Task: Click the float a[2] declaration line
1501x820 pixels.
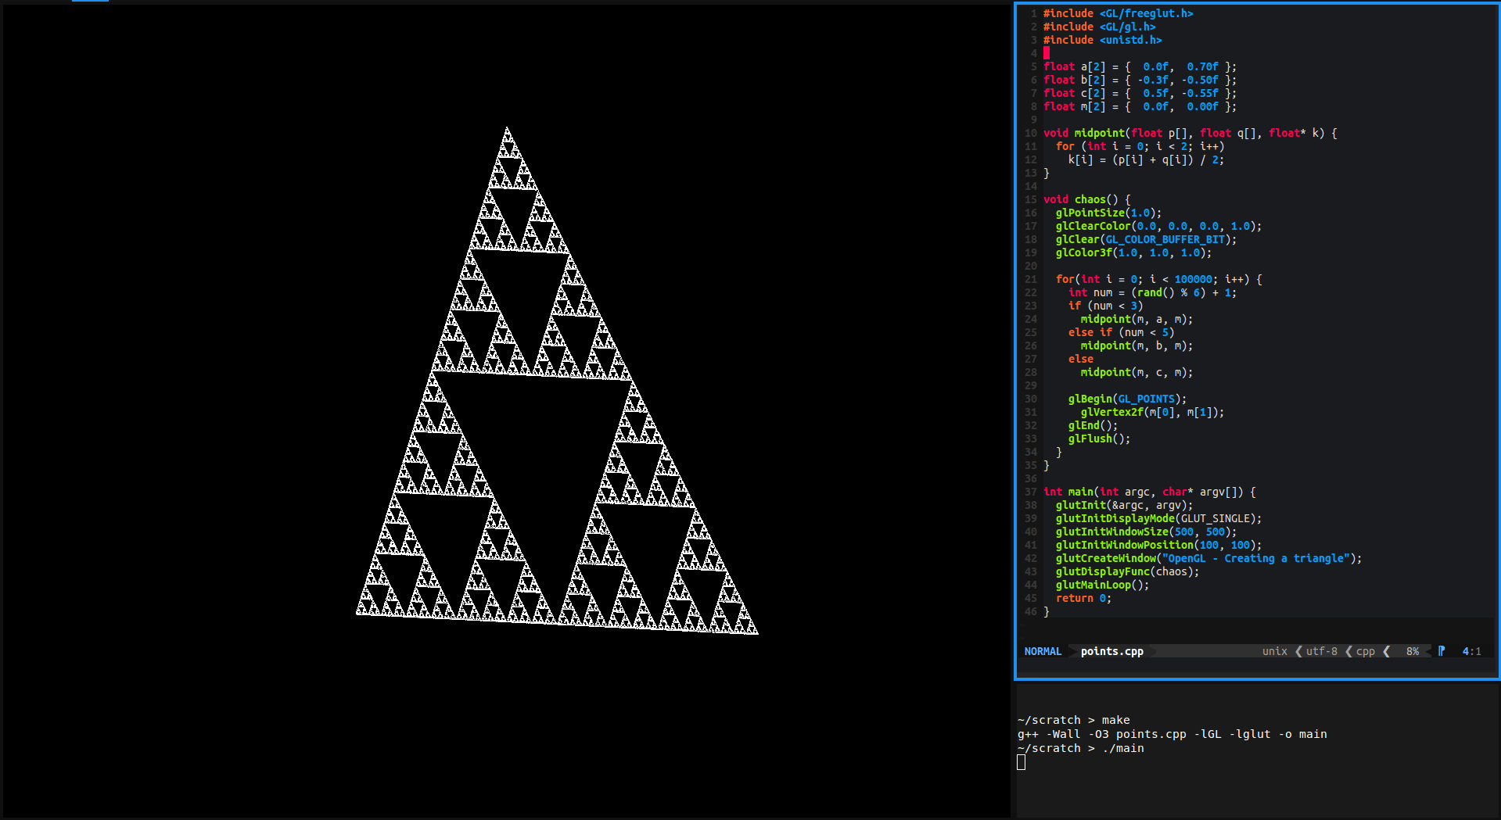Action: coord(1140,66)
